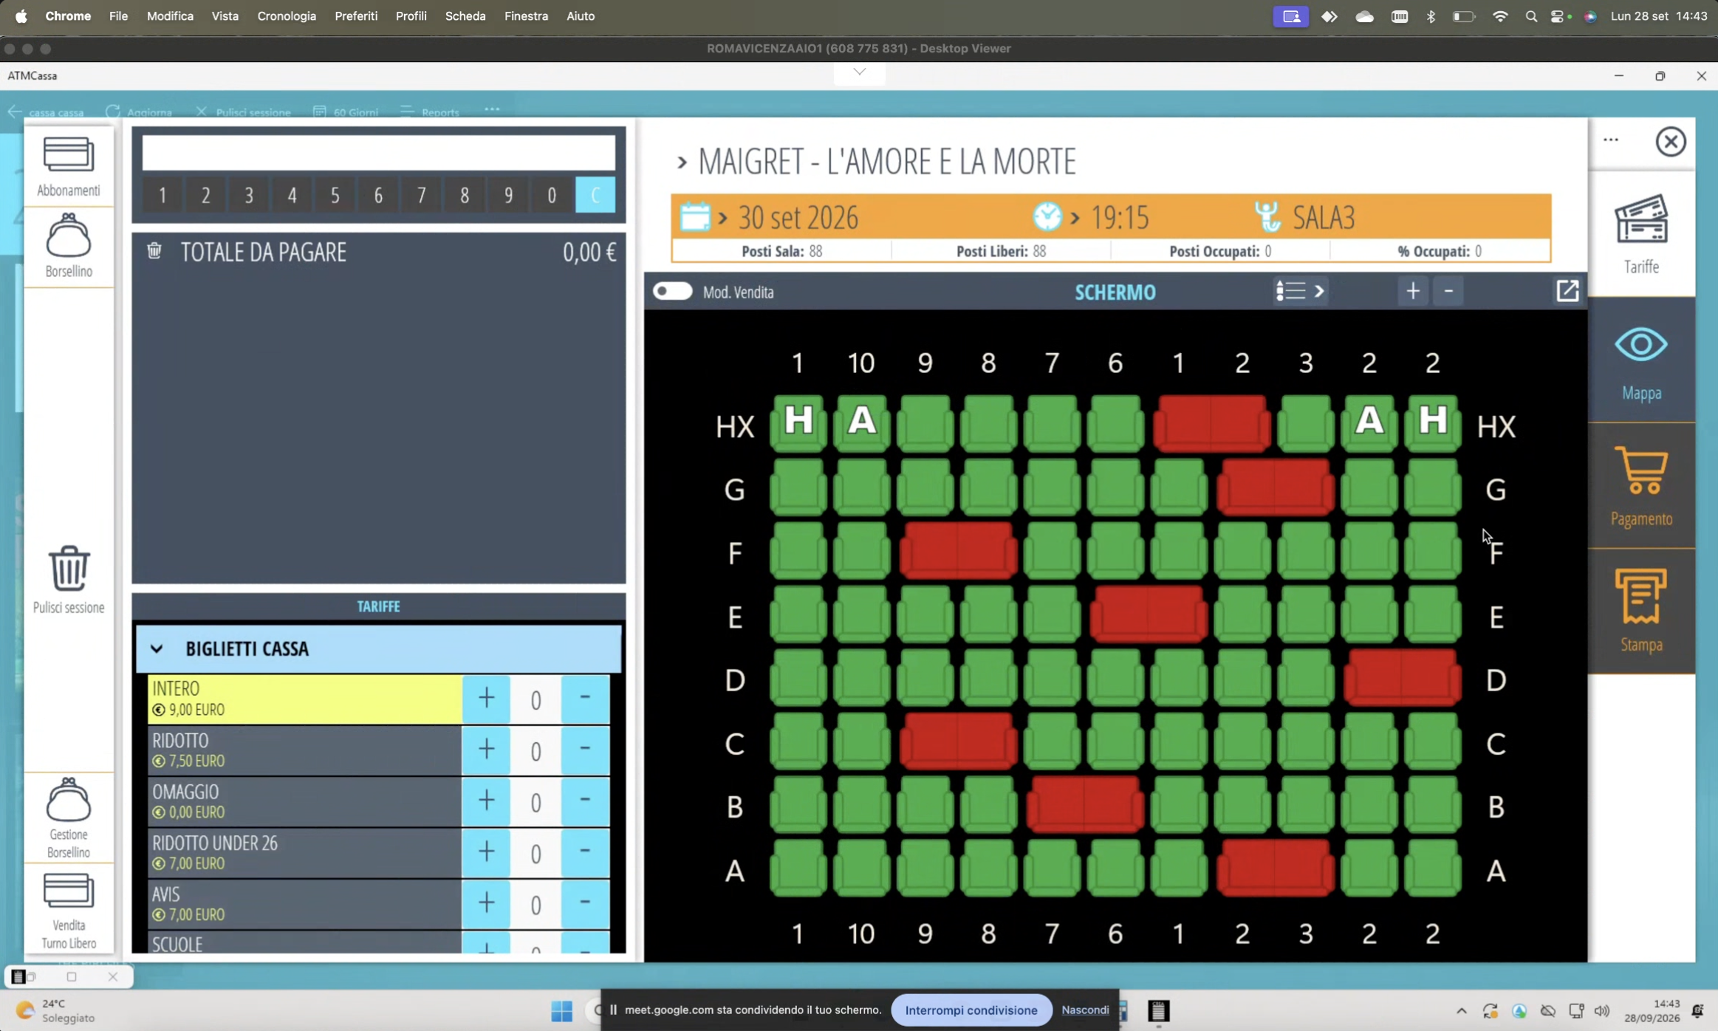This screenshot has height=1031, width=1718.
Task: Clear the keypad with C button
Action: pyautogui.click(x=595, y=195)
